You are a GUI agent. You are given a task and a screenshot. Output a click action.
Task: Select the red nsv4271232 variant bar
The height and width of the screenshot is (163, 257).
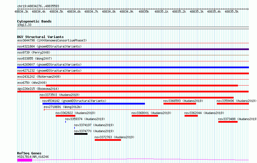(x=133, y=73)
